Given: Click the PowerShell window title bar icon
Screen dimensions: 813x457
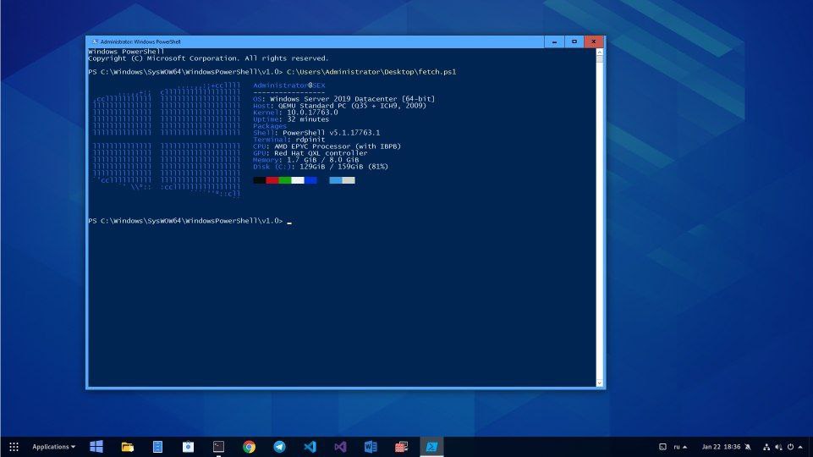Looking at the screenshot, I should pyautogui.click(x=95, y=41).
